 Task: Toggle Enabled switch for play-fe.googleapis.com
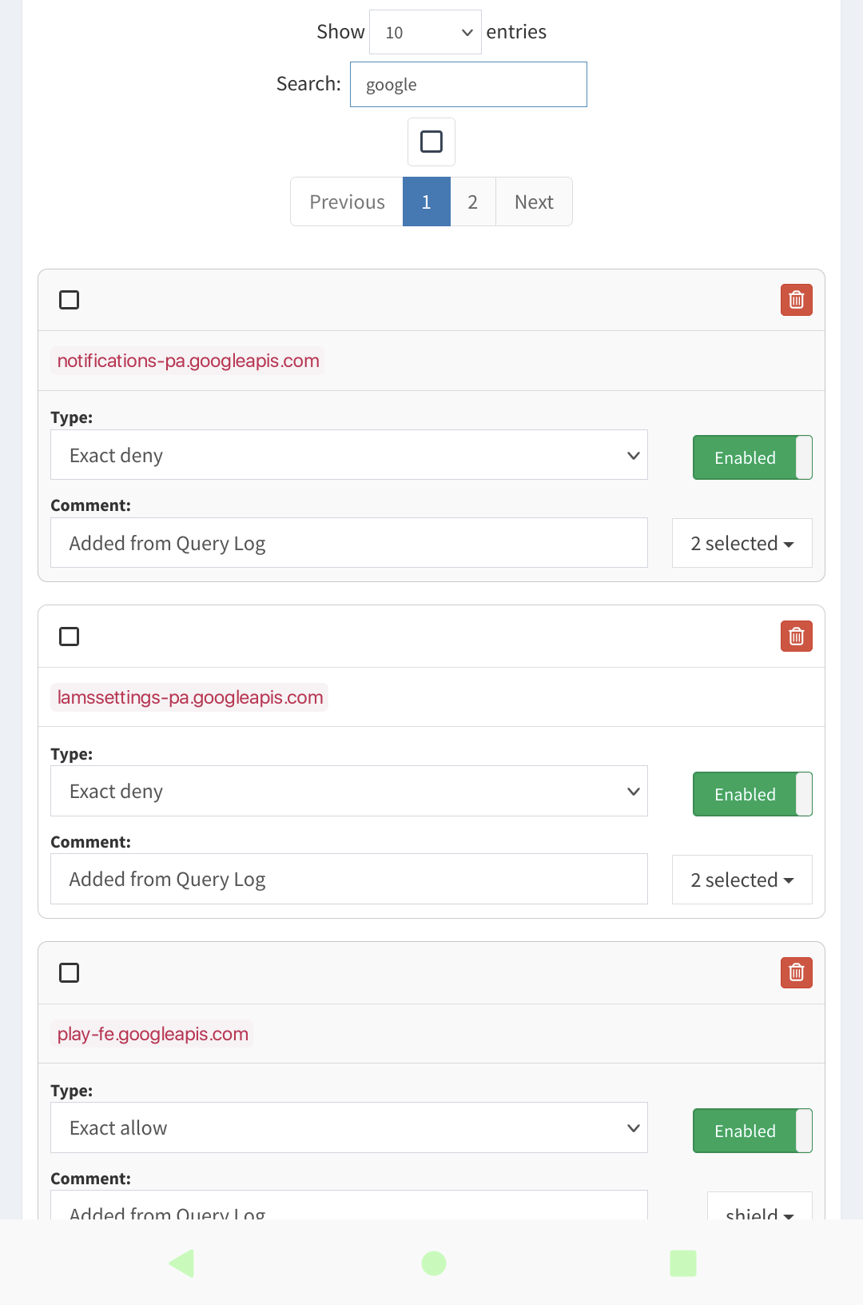coord(752,1131)
